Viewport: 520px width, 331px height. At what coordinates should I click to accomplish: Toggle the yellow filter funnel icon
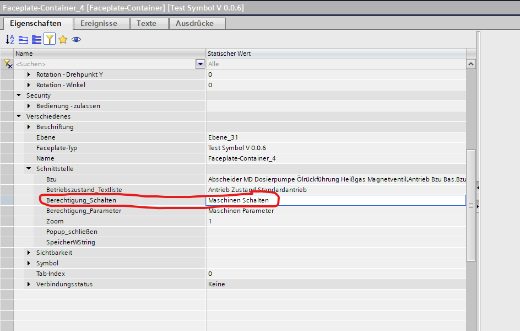(x=50, y=39)
